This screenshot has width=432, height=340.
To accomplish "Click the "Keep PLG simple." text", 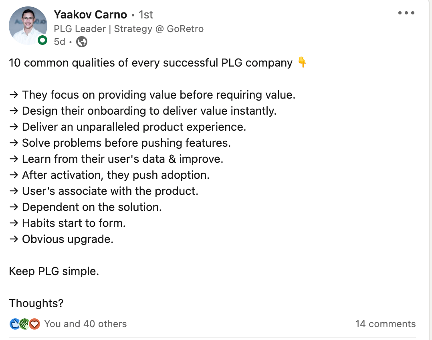I will coord(54,271).
